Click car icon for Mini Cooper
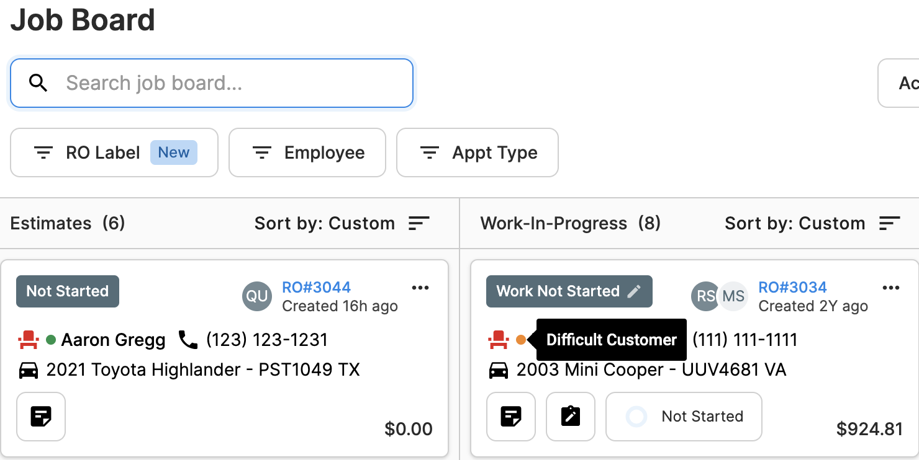 point(499,371)
